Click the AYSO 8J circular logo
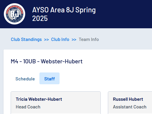 (x=15, y=14)
